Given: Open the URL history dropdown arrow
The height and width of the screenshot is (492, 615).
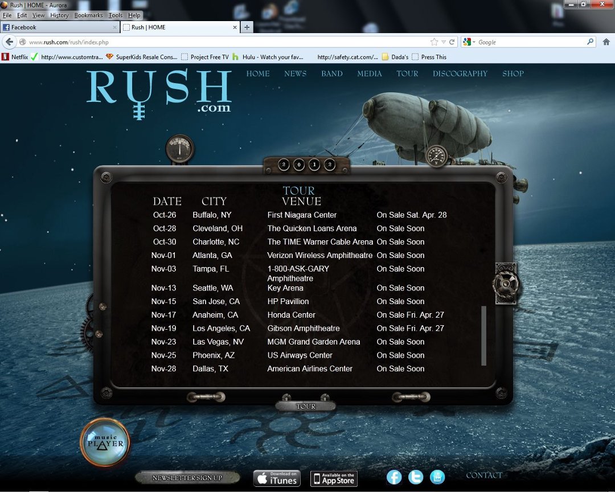Looking at the screenshot, I should (x=444, y=42).
